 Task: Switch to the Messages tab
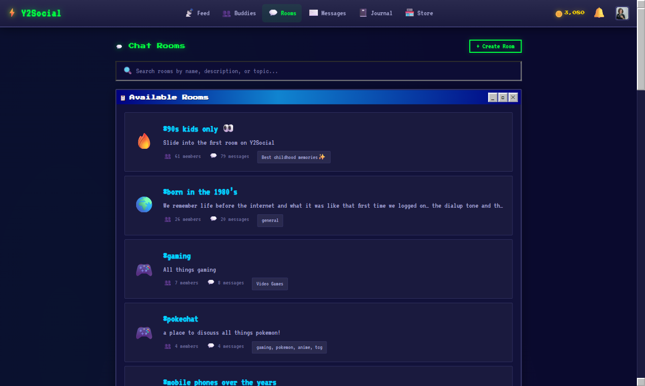pos(328,13)
